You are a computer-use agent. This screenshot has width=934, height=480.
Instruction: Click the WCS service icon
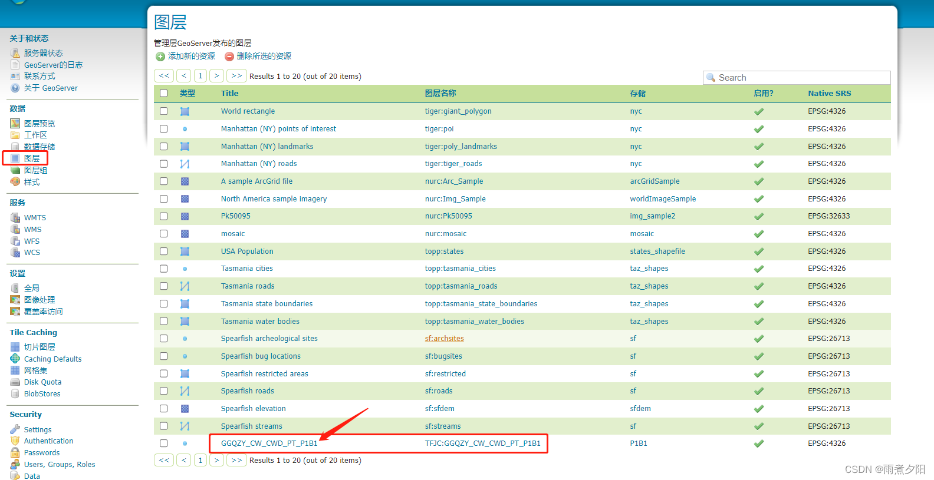pyautogui.click(x=15, y=253)
